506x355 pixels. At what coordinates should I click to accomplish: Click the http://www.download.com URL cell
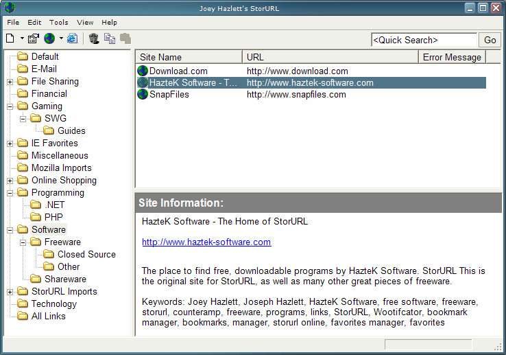pos(297,71)
